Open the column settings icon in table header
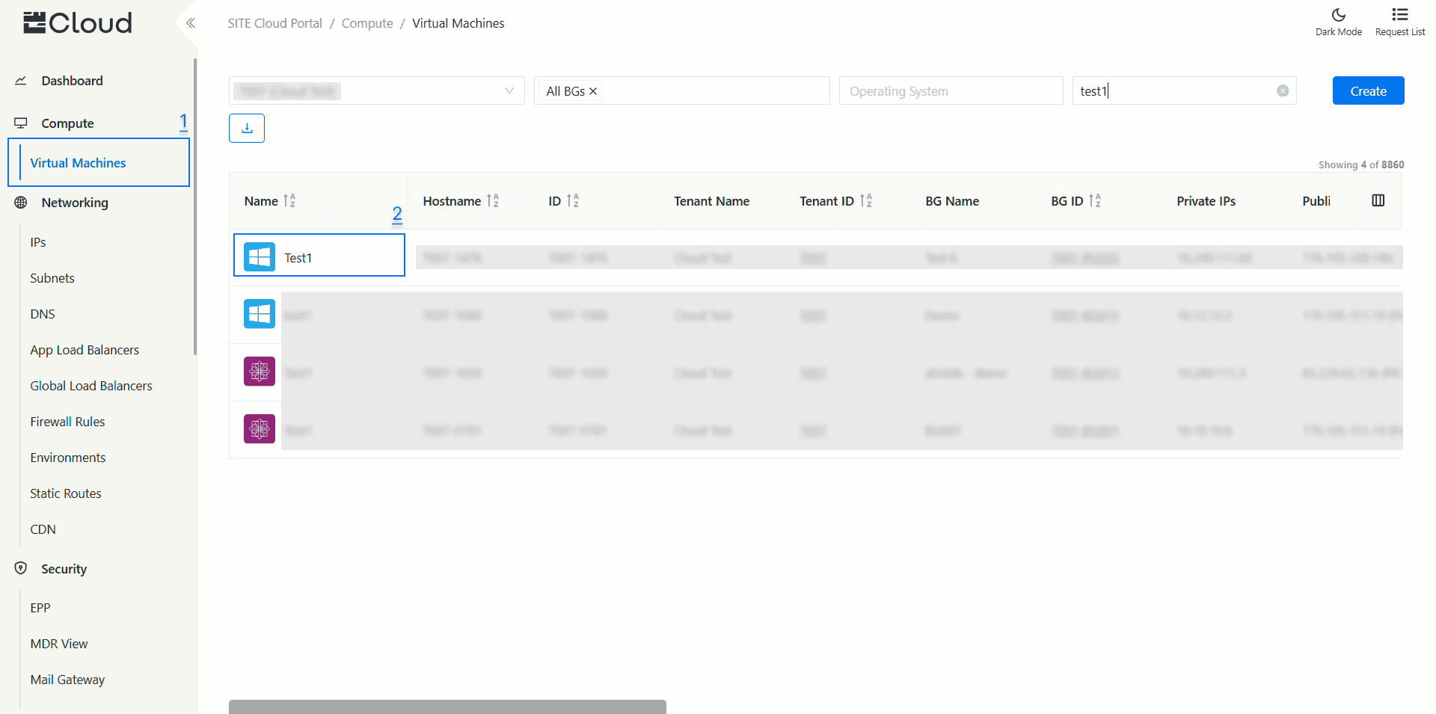 click(1378, 200)
